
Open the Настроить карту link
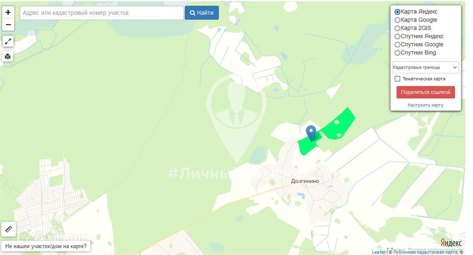(425, 105)
